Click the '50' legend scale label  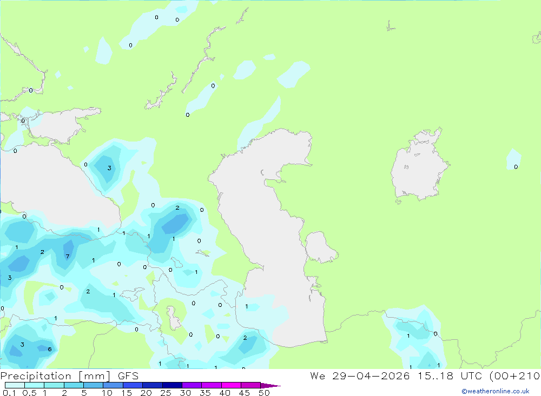pos(265,393)
